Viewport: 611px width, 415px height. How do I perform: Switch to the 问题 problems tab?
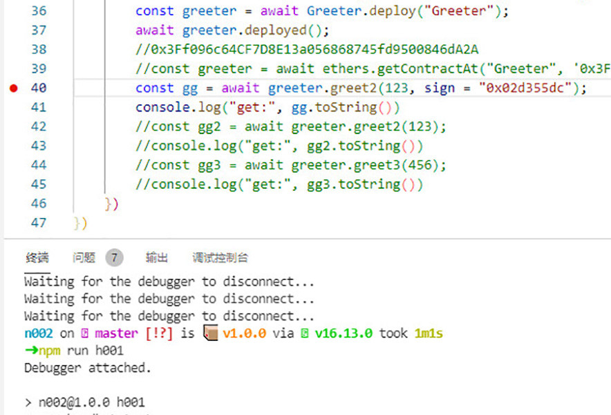[84, 258]
